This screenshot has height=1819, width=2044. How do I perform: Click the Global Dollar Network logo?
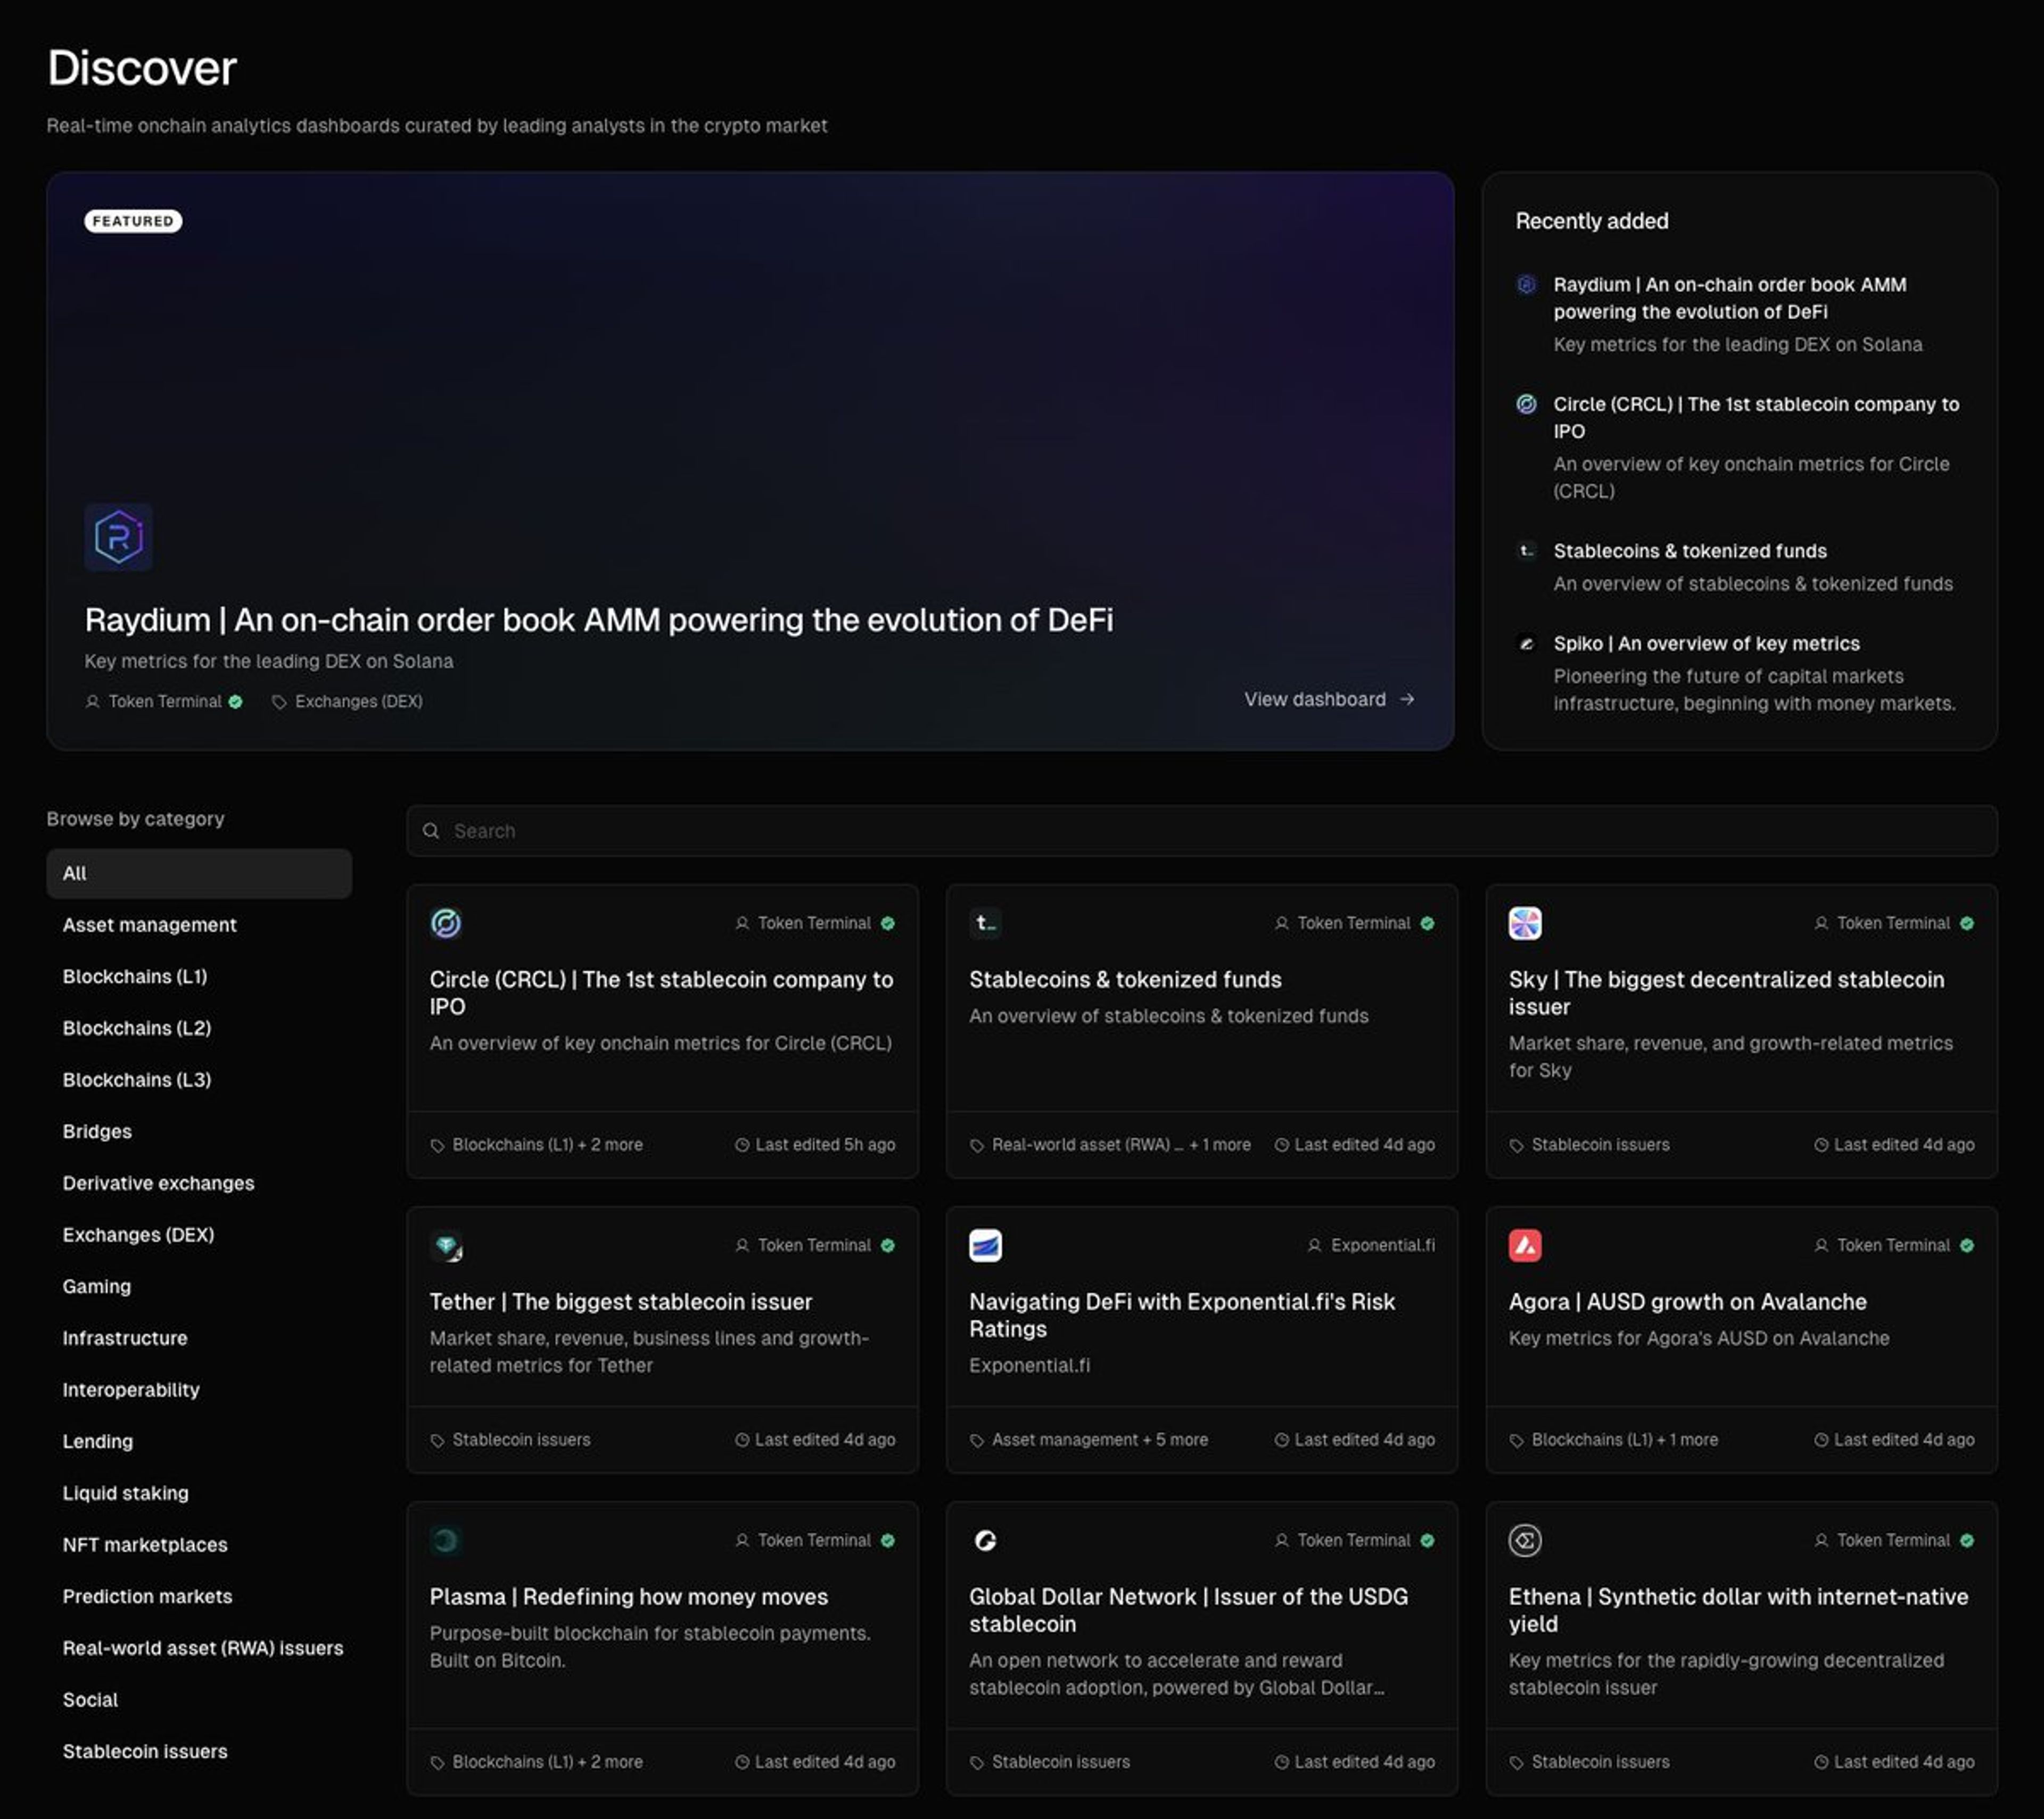pyautogui.click(x=985, y=1540)
